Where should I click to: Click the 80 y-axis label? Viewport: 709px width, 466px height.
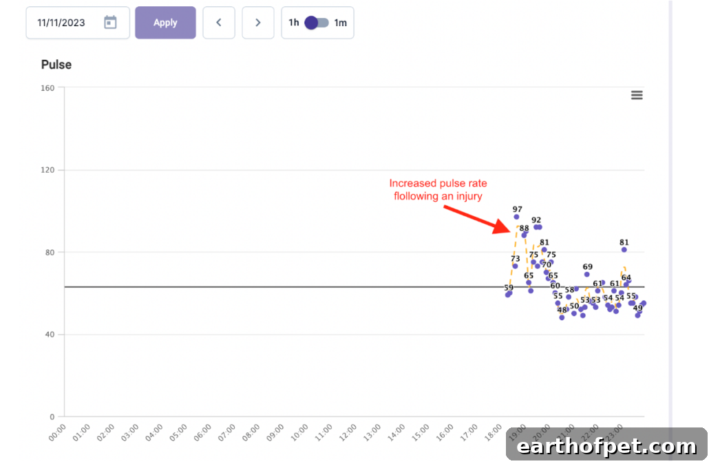(x=50, y=252)
